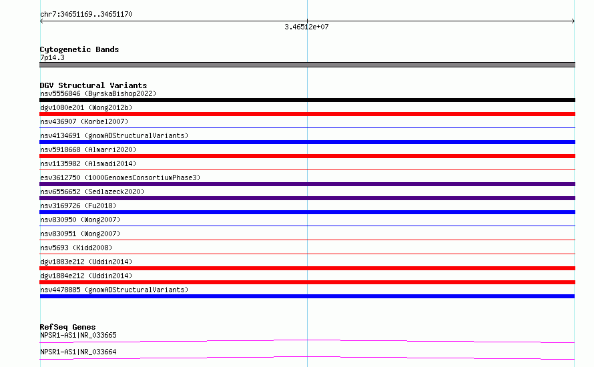Open nsv436907 (Korbel2007) variant label
This screenshot has width=594, height=367.
point(84,121)
